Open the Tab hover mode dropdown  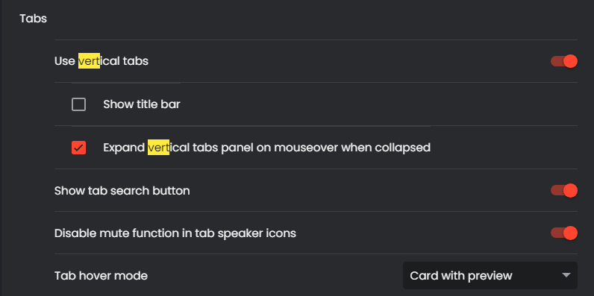pos(490,276)
